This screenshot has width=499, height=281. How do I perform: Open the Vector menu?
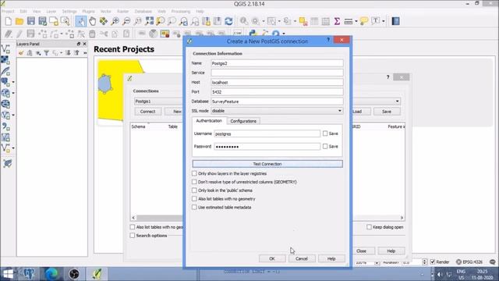(x=106, y=11)
